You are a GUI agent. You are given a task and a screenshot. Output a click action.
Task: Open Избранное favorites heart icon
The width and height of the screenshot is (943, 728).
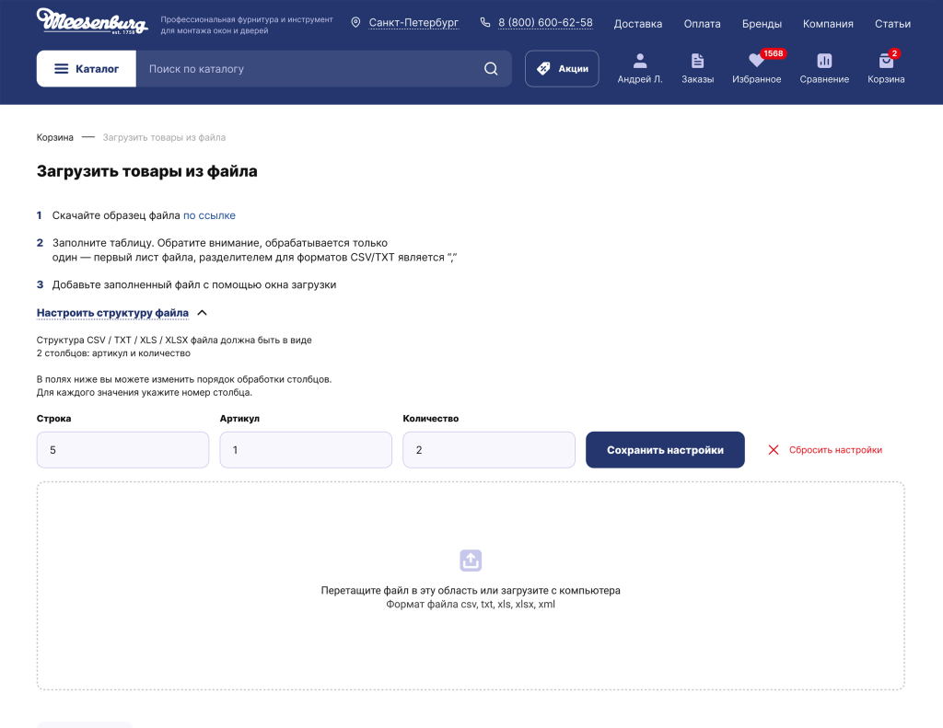pyautogui.click(x=756, y=62)
